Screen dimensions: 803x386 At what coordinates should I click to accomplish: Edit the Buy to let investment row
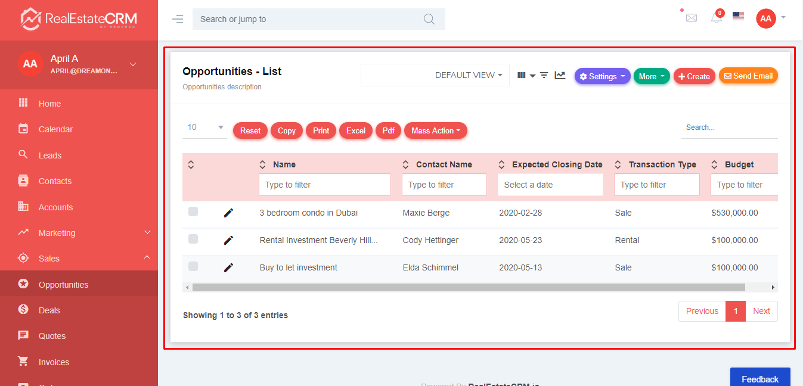pos(228,267)
